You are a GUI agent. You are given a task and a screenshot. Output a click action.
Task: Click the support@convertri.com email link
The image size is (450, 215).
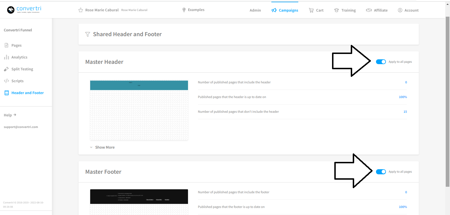(x=21, y=127)
